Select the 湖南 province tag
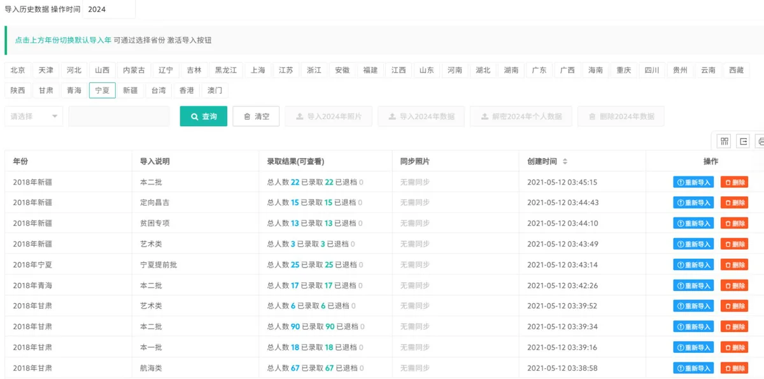Image resolution: width=764 pixels, height=379 pixels. (x=511, y=70)
